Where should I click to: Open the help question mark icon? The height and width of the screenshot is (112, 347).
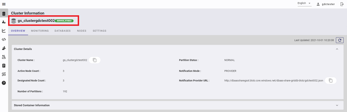[x=4, y=83]
